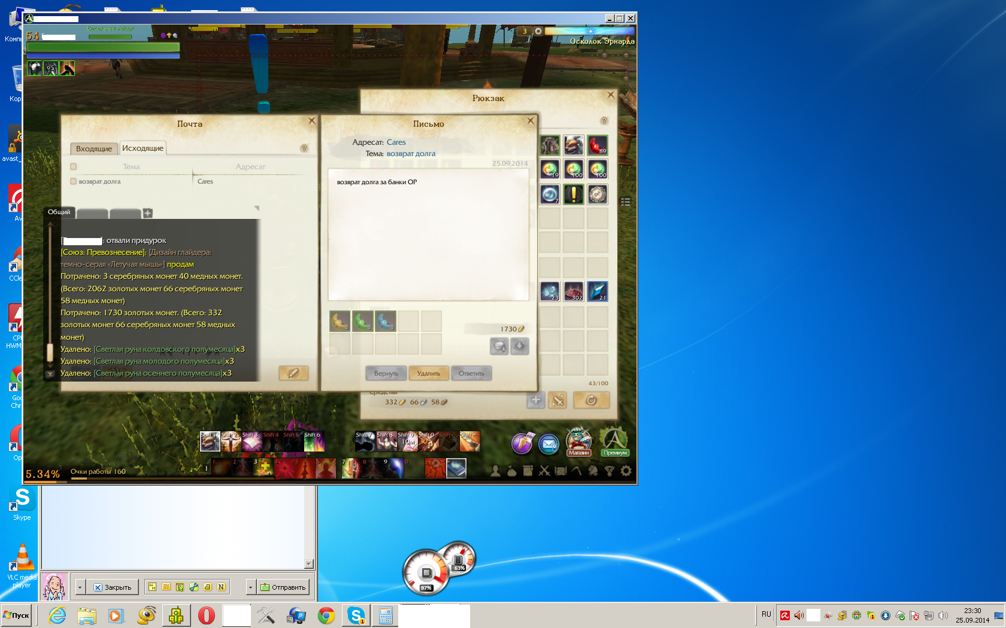The height and width of the screenshot is (628, 1006).
Task: Expand the mail list corner arrow
Action: click(x=257, y=208)
